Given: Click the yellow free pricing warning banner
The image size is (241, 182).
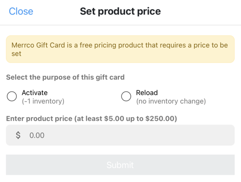Looking at the screenshot, I should pyautogui.click(x=120, y=49).
